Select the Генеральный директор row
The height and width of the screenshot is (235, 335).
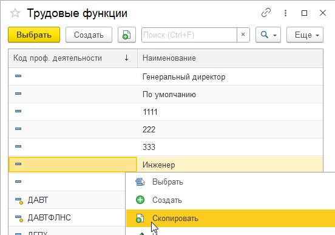click(x=166, y=77)
